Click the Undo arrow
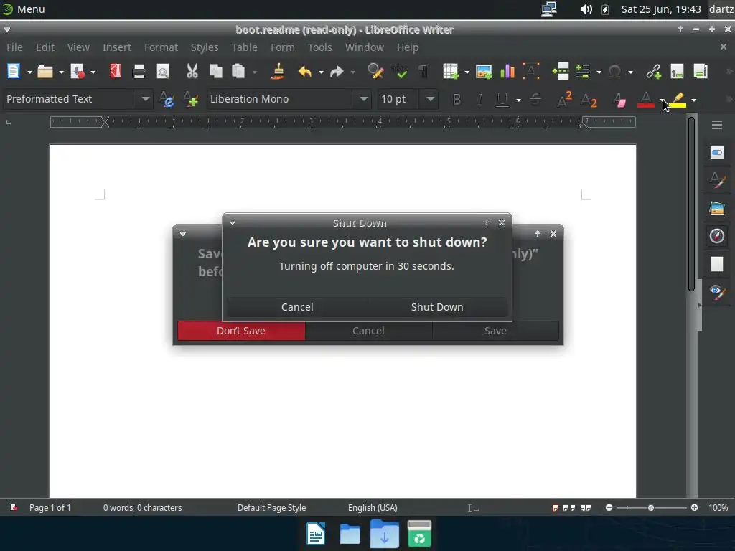This screenshot has height=551, width=735. pyautogui.click(x=305, y=72)
